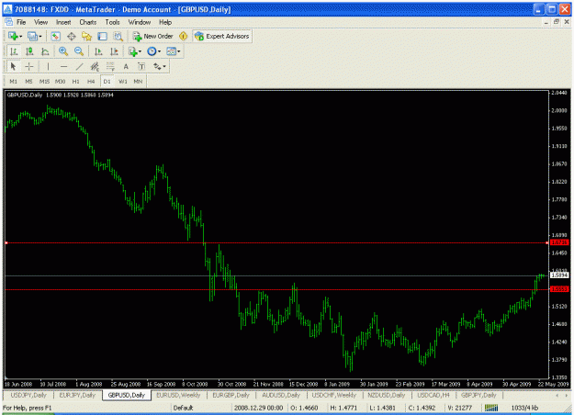Open the Window menu

coord(140,22)
